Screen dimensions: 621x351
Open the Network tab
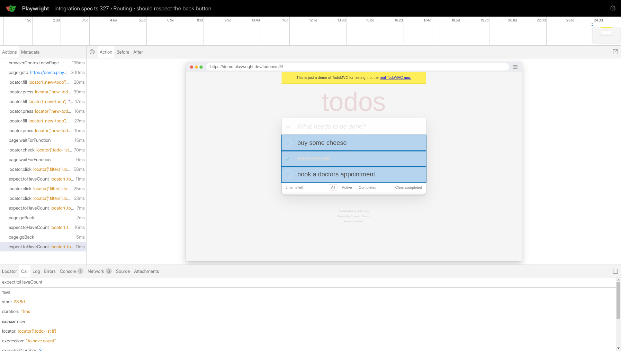(96, 271)
